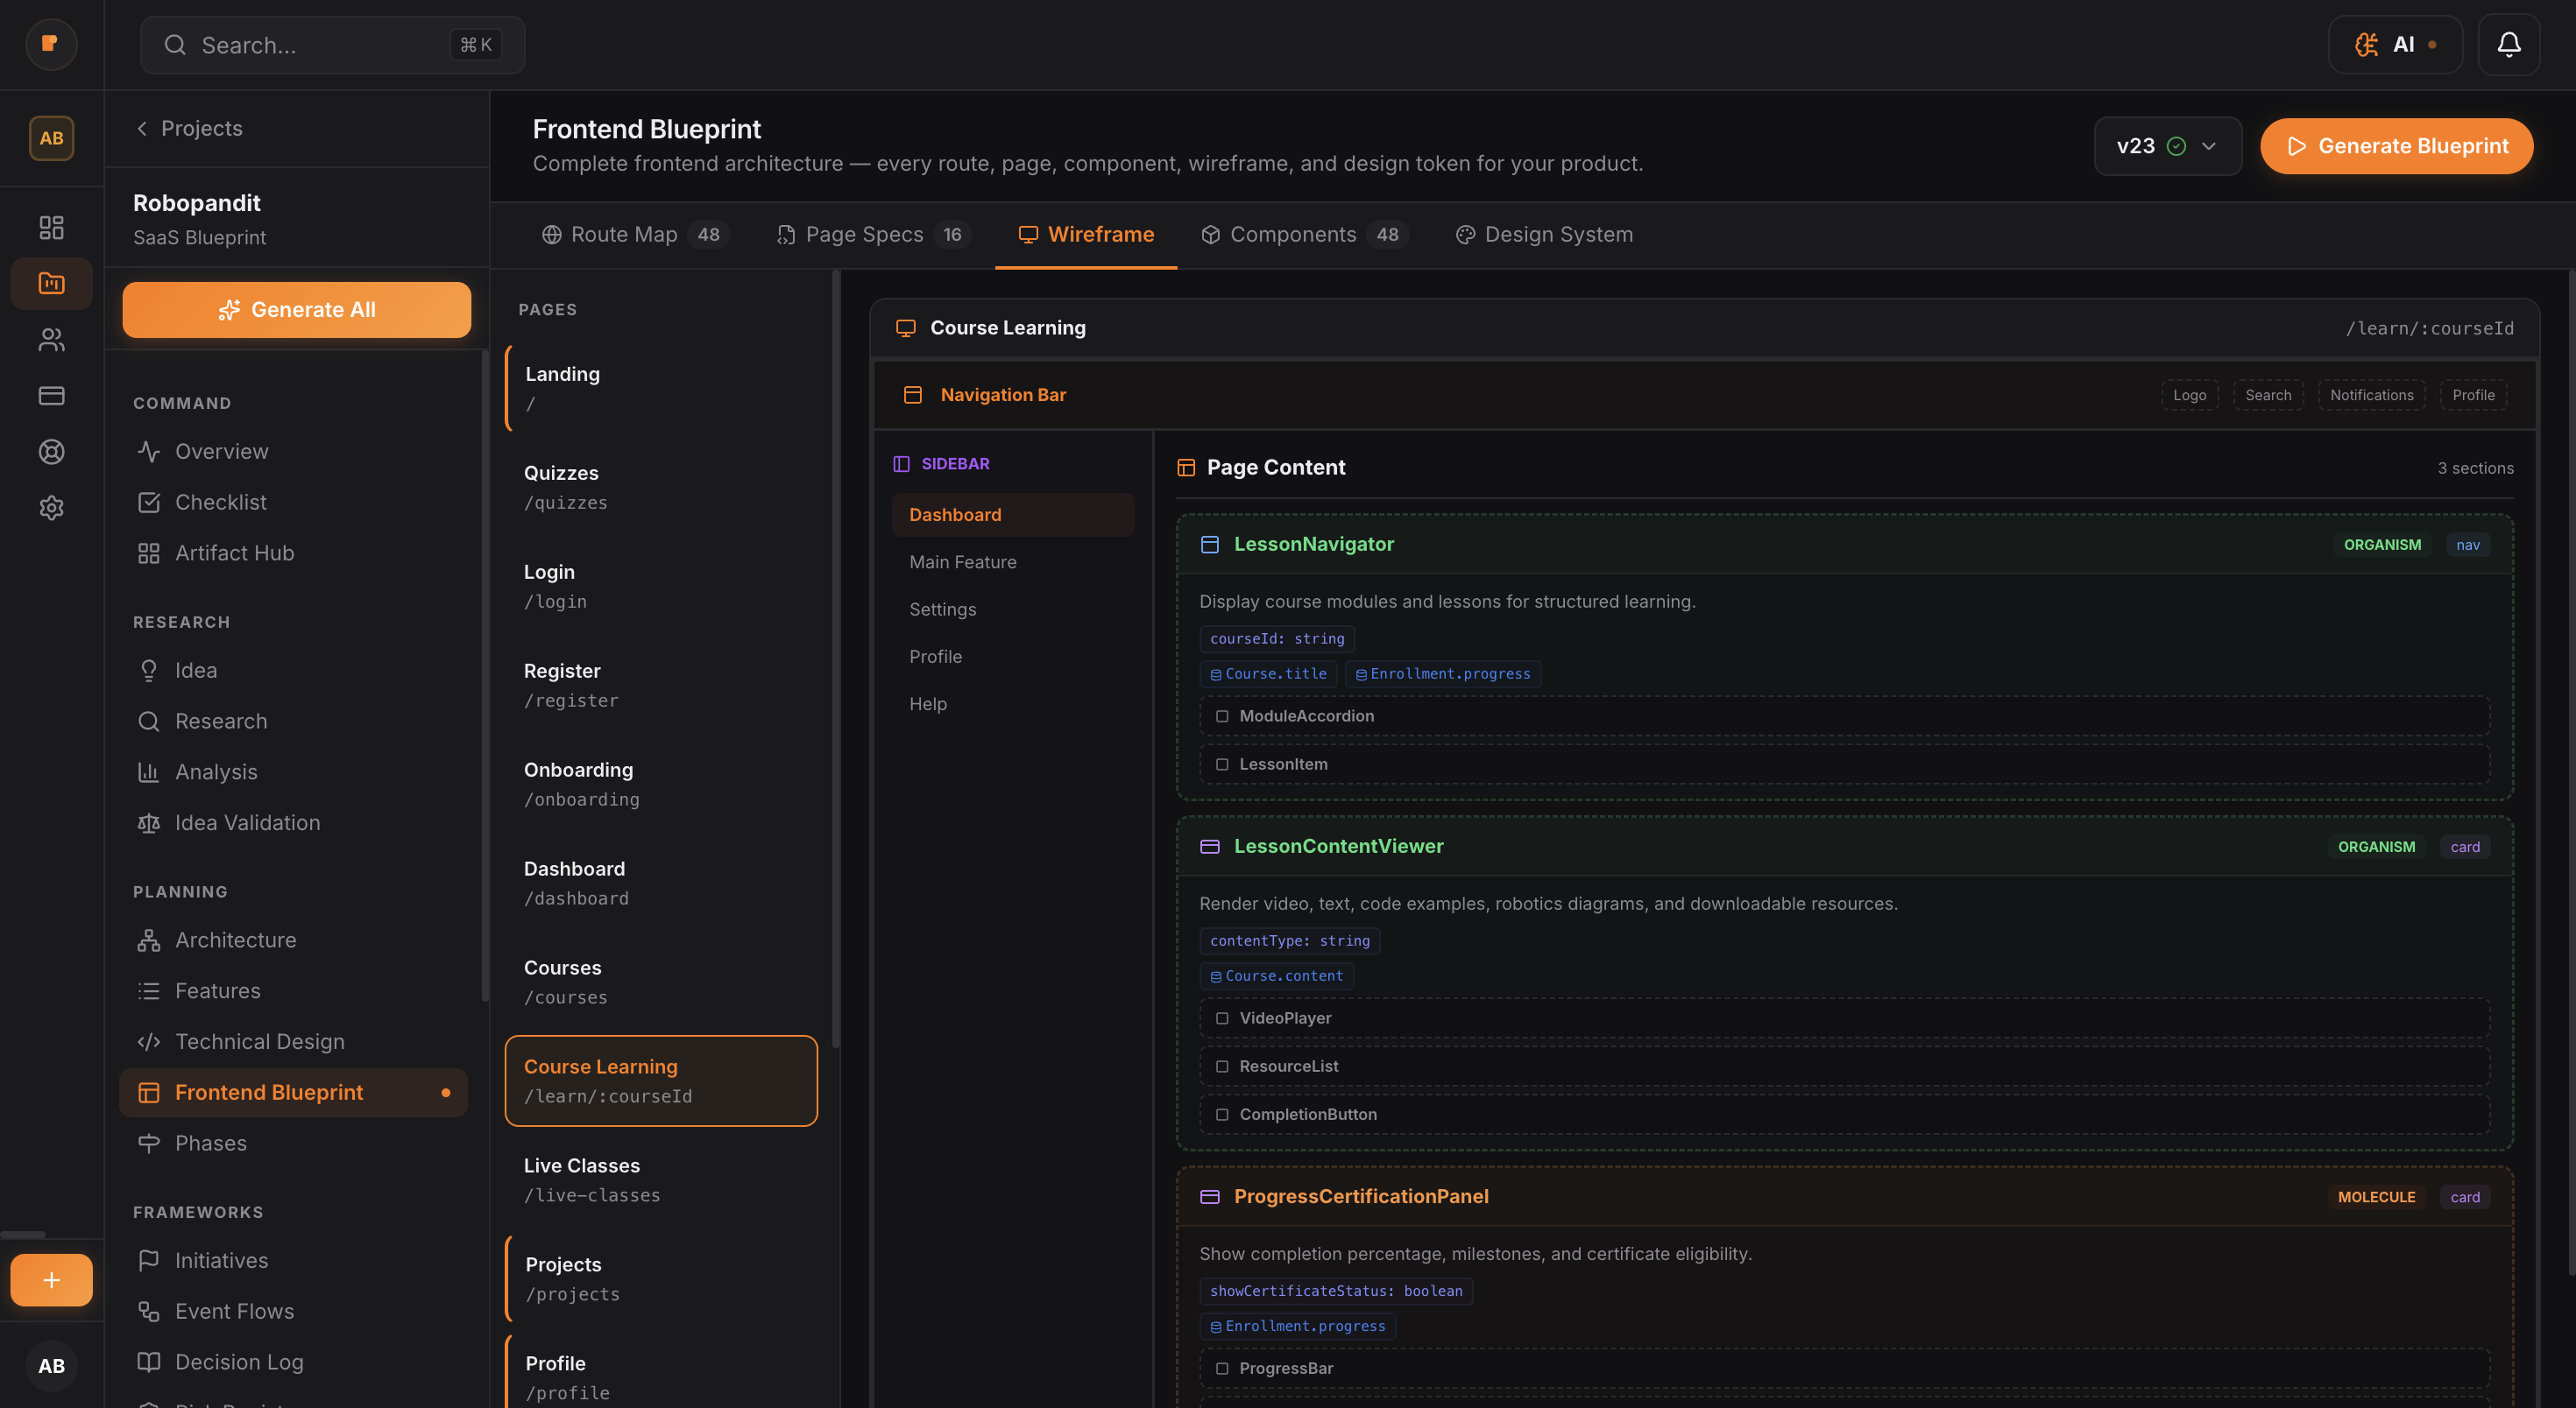Toggle the VideoPlayer checkbox
Image resolution: width=2576 pixels, height=1408 pixels.
[x=1222, y=1018]
